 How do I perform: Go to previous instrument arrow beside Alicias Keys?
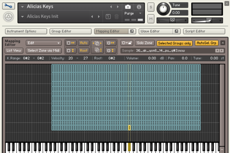coord(111,7)
